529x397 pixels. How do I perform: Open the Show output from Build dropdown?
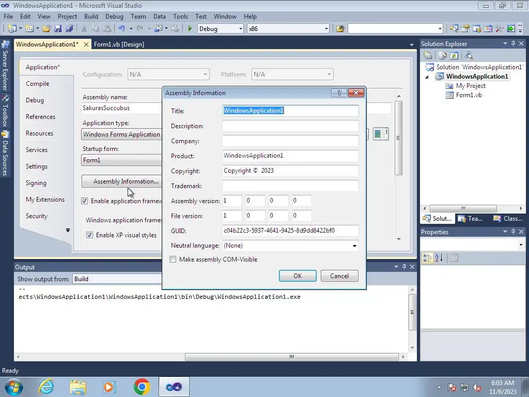[x=117, y=279]
